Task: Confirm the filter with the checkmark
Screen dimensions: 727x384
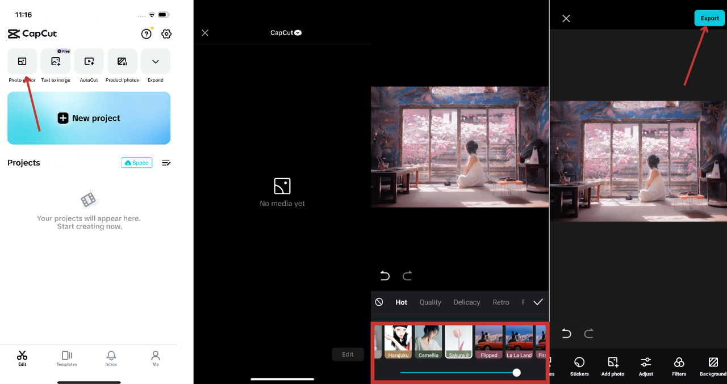Action: 538,302
